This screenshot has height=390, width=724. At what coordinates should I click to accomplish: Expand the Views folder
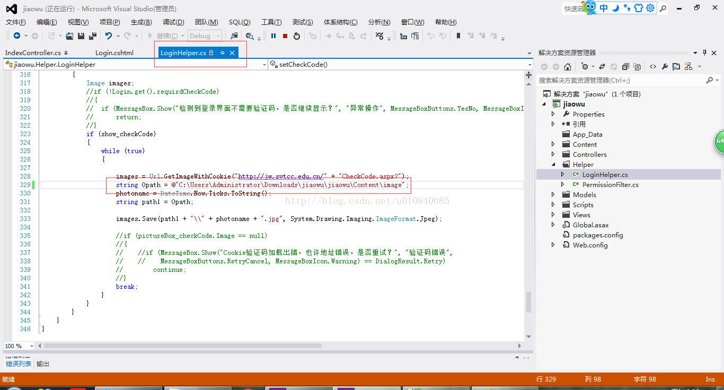553,215
